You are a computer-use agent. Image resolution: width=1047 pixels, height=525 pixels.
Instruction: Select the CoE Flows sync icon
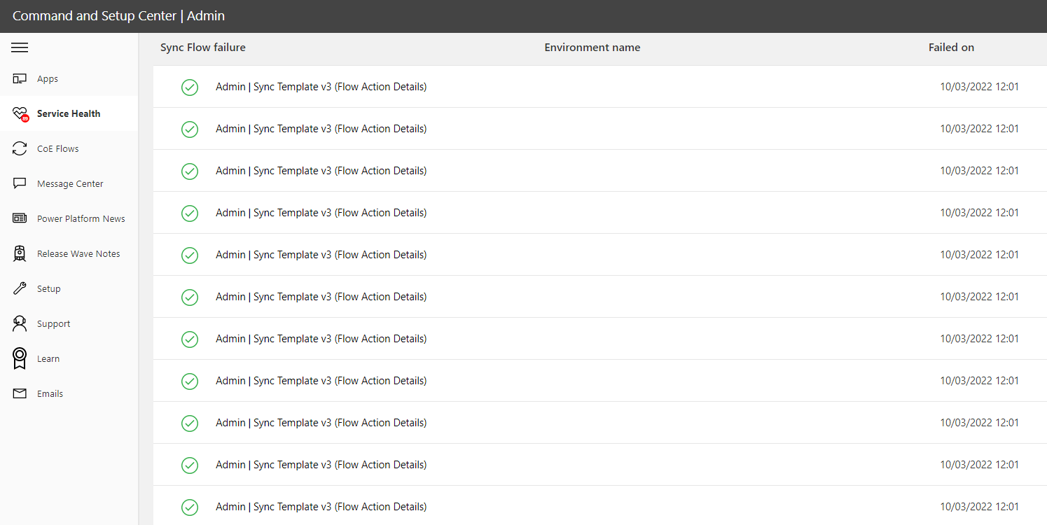[x=19, y=148]
